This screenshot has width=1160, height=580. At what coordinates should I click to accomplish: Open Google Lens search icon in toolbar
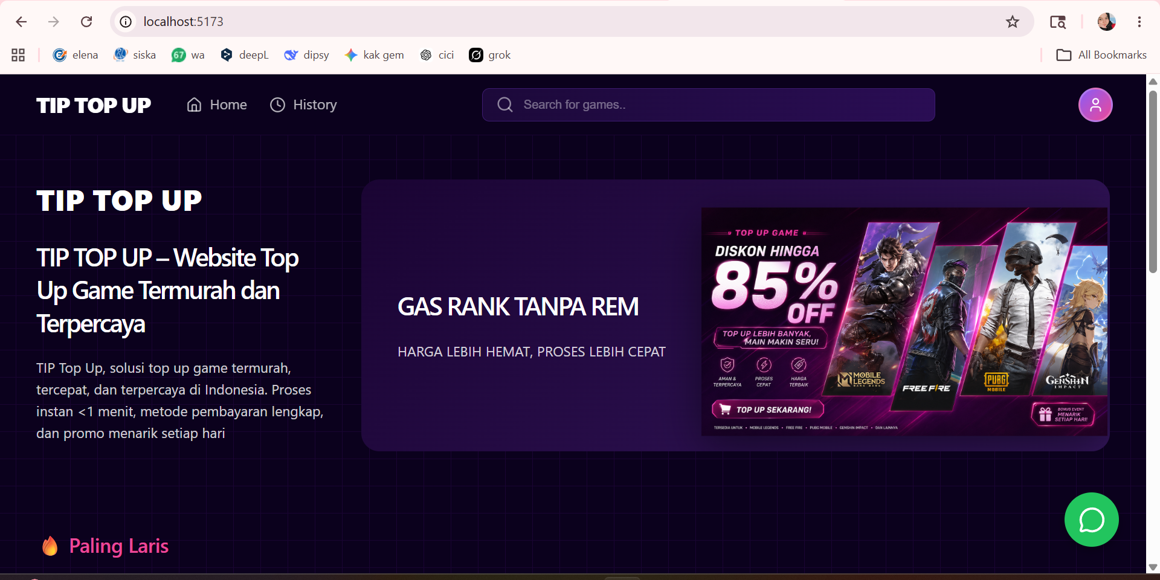coord(1058,22)
